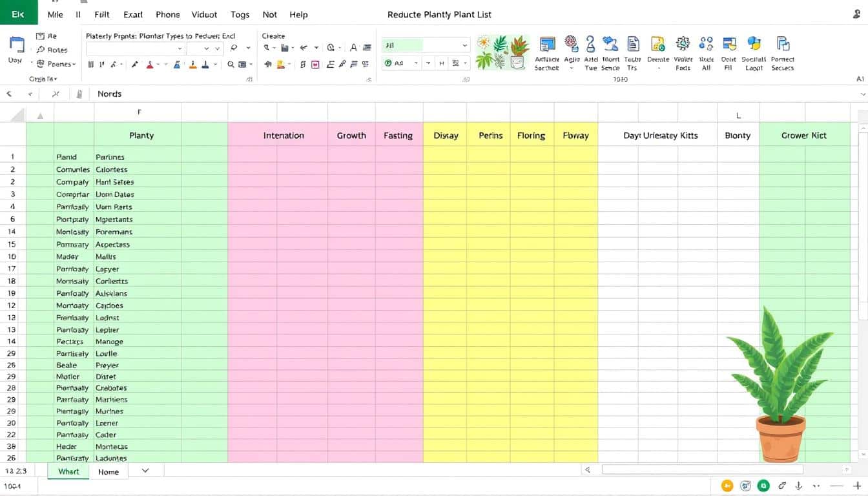The height and width of the screenshot is (496, 868).
Task: Open the number format dropdown showing All
Action: (x=426, y=45)
